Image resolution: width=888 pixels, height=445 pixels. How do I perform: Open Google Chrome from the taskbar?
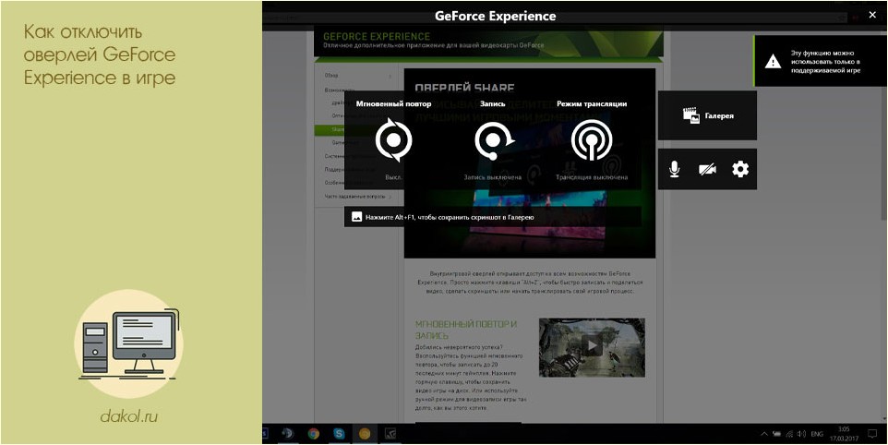click(313, 434)
